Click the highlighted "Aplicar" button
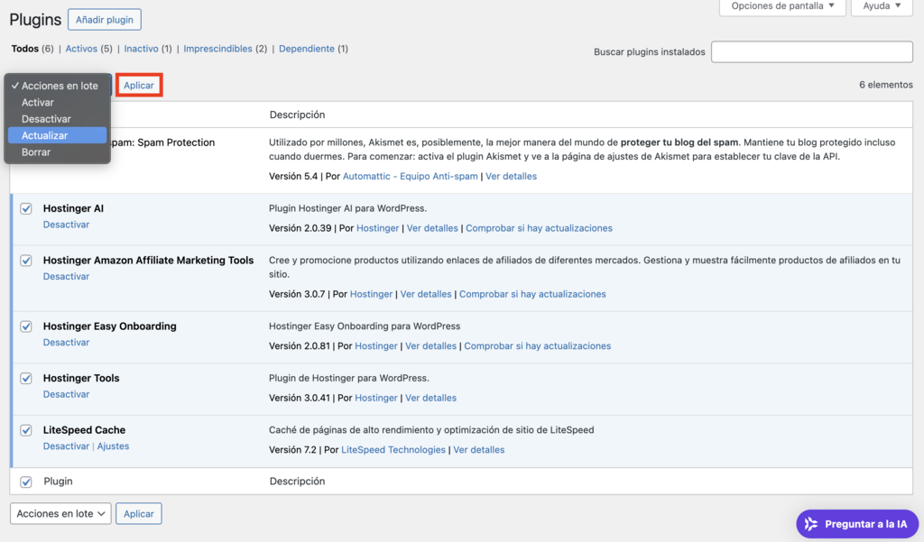This screenshot has width=924, height=542. [138, 85]
